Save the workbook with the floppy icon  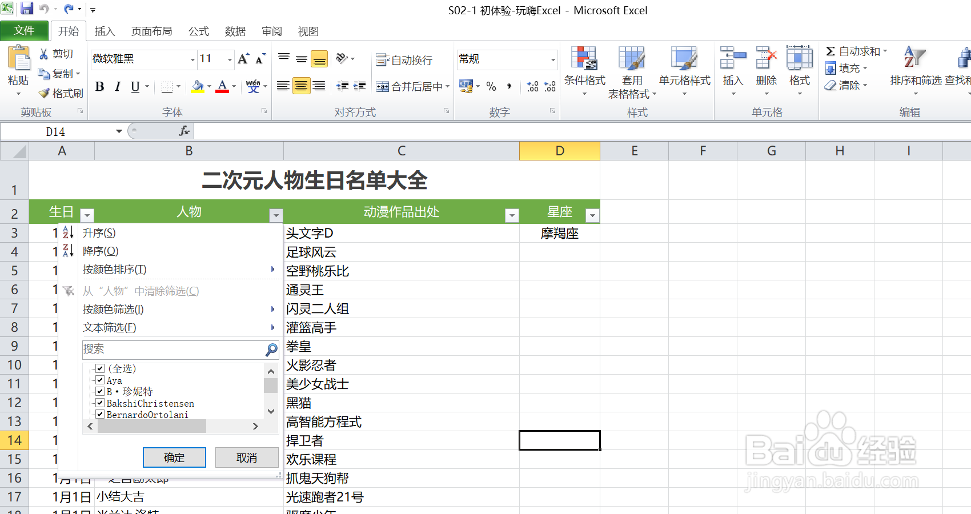pos(26,9)
